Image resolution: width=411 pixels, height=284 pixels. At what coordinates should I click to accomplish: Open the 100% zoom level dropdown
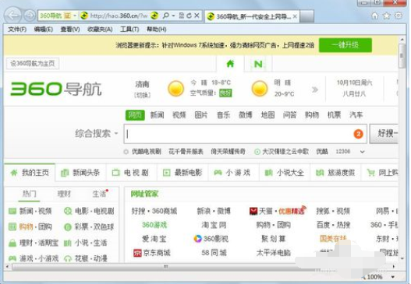(x=393, y=277)
